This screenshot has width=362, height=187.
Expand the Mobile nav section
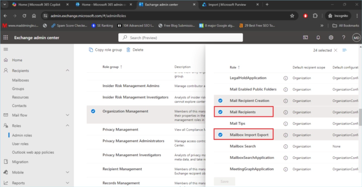coord(67,172)
